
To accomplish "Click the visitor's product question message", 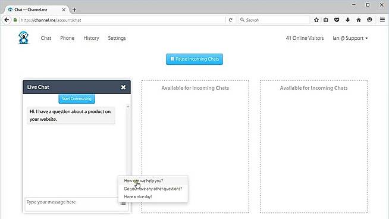I will (71, 115).
